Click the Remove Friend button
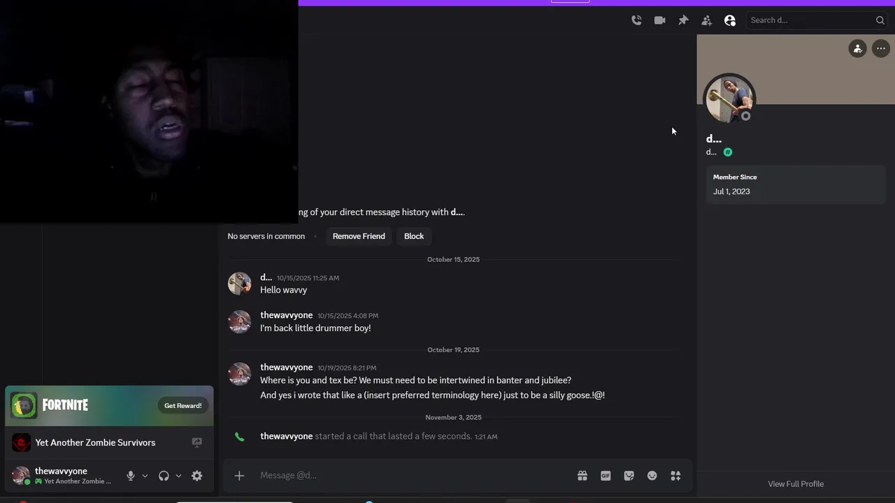Viewport: 895px width, 503px height. point(359,236)
